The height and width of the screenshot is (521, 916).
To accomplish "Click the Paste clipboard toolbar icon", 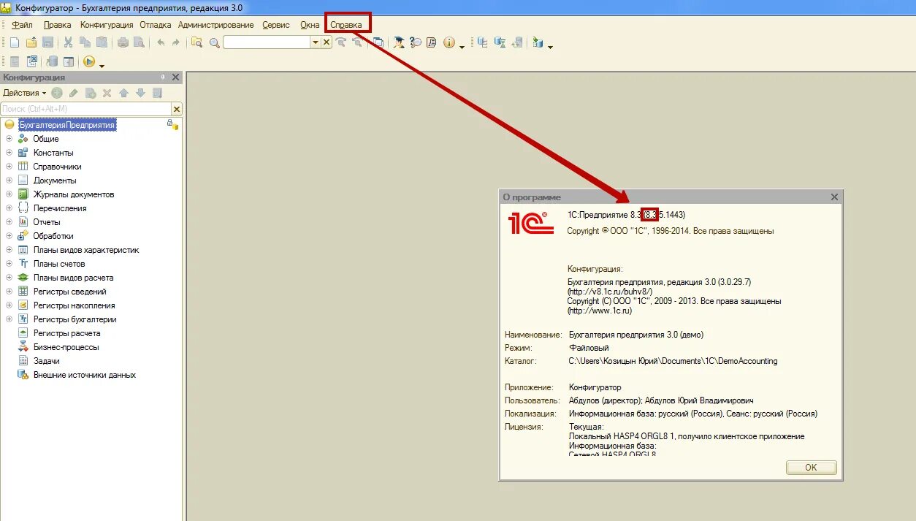I will pos(102,42).
